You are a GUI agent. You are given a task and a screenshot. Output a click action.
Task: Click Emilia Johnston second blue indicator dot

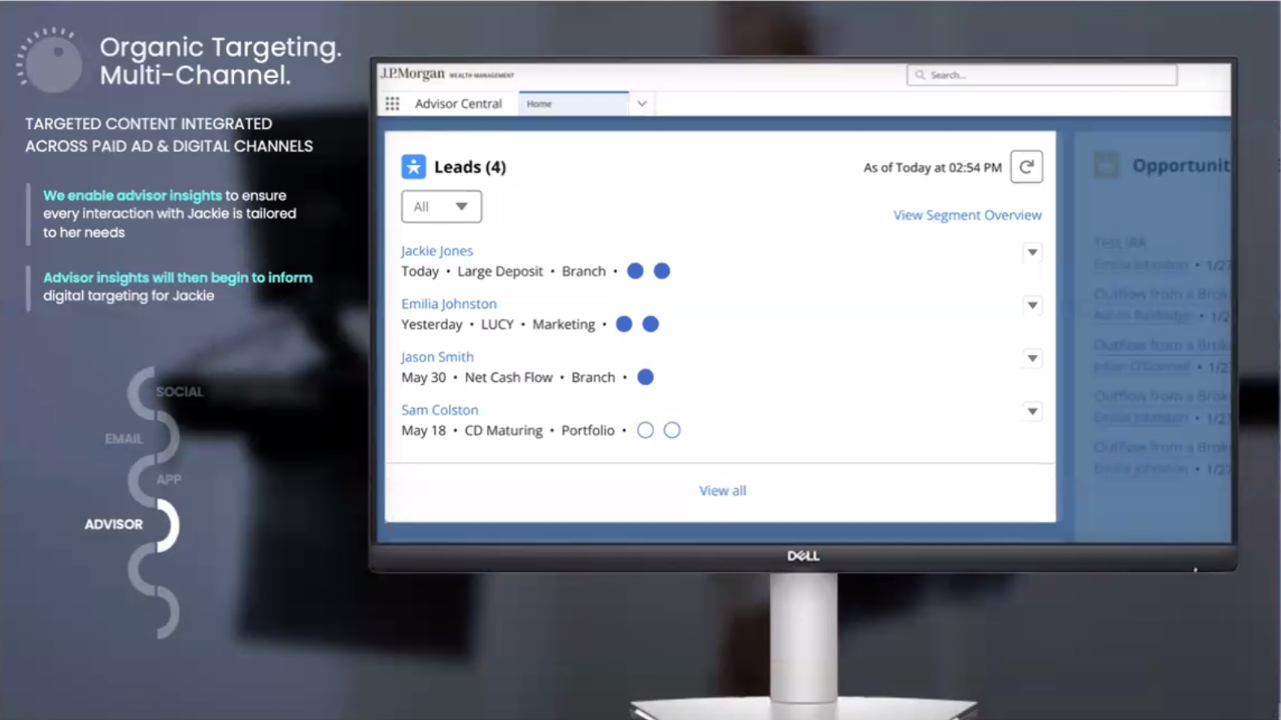(651, 324)
